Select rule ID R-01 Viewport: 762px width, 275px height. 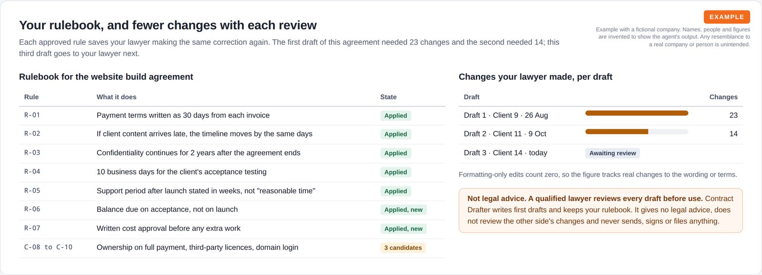[x=32, y=115]
